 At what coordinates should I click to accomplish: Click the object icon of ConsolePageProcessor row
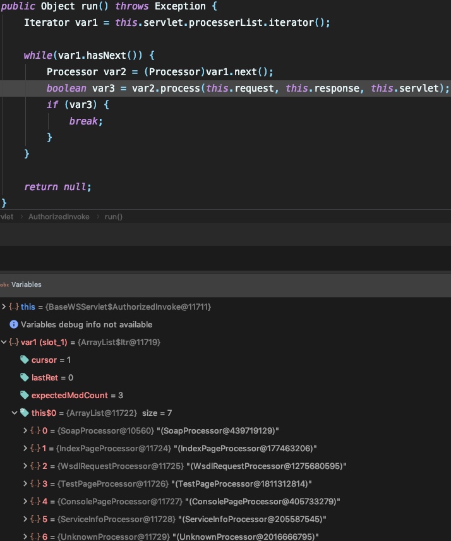coord(35,501)
